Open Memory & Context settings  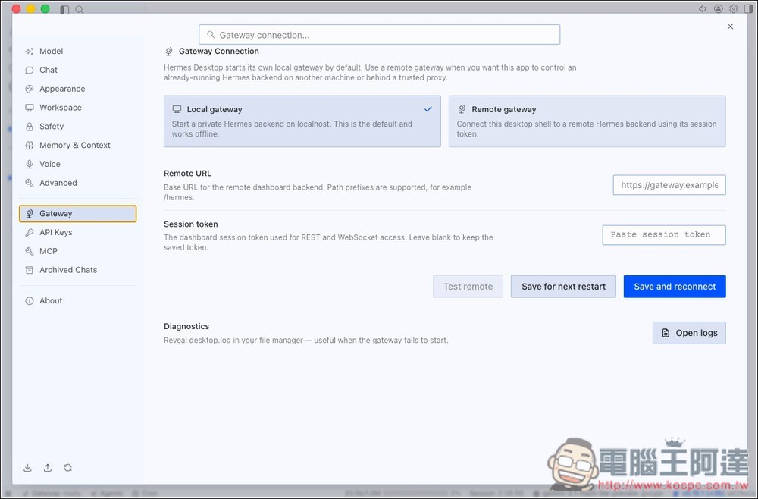77,146
